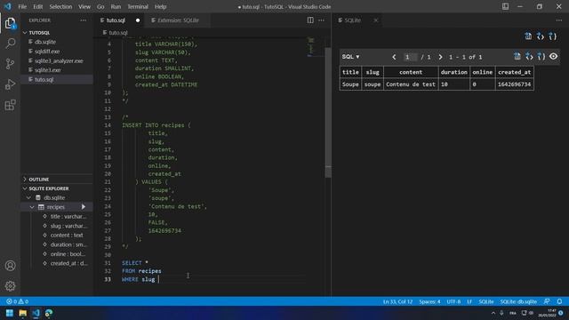Viewport: 569px width, 320px height.
Task: Open the Manage gear menu
Action: [x=10, y=286]
